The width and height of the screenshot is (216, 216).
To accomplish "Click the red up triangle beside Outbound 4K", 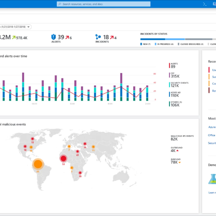I will [177, 151].
